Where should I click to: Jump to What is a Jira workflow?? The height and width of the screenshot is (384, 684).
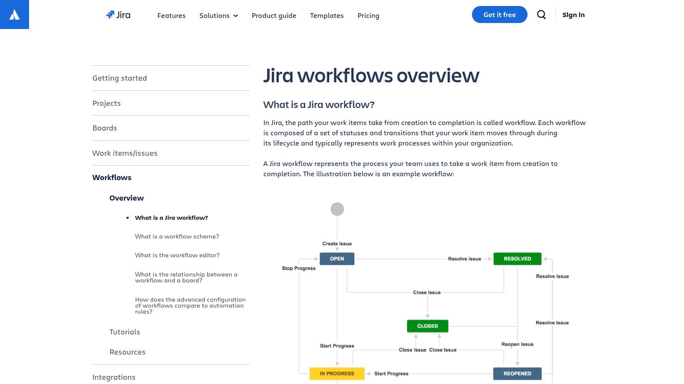(171, 218)
